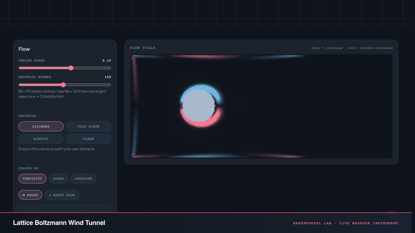Click the 0.10 inflow speed value
The width and height of the screenshot is (415, 233).
107,61
